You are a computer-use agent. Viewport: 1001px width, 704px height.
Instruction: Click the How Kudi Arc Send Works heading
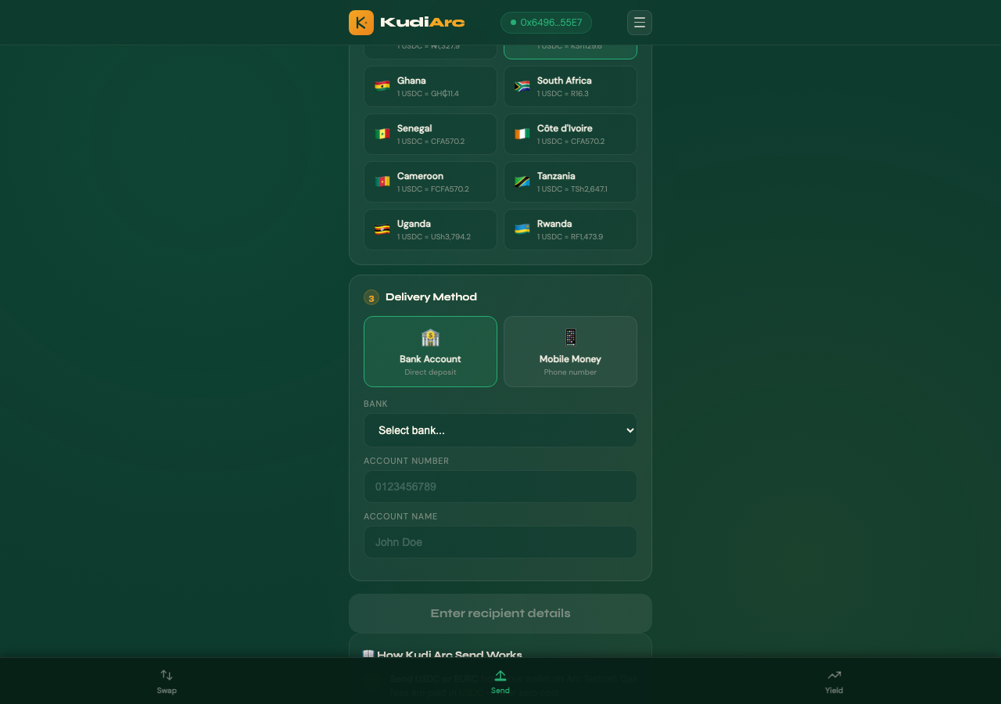(443, 655)
